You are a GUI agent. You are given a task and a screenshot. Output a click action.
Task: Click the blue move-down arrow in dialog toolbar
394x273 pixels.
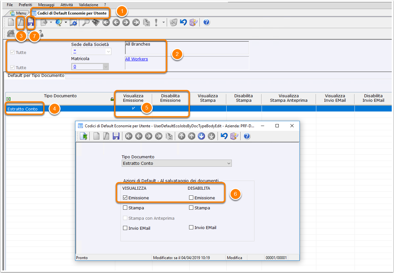[x=201, y=136]
